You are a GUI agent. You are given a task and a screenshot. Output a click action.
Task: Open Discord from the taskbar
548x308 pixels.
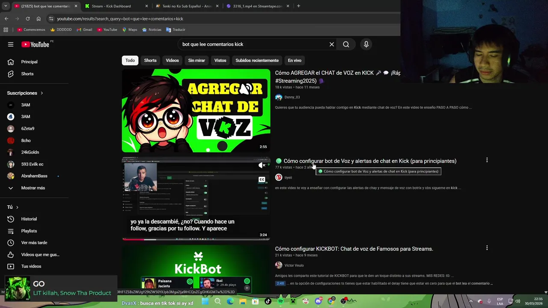tap(318, 301)
